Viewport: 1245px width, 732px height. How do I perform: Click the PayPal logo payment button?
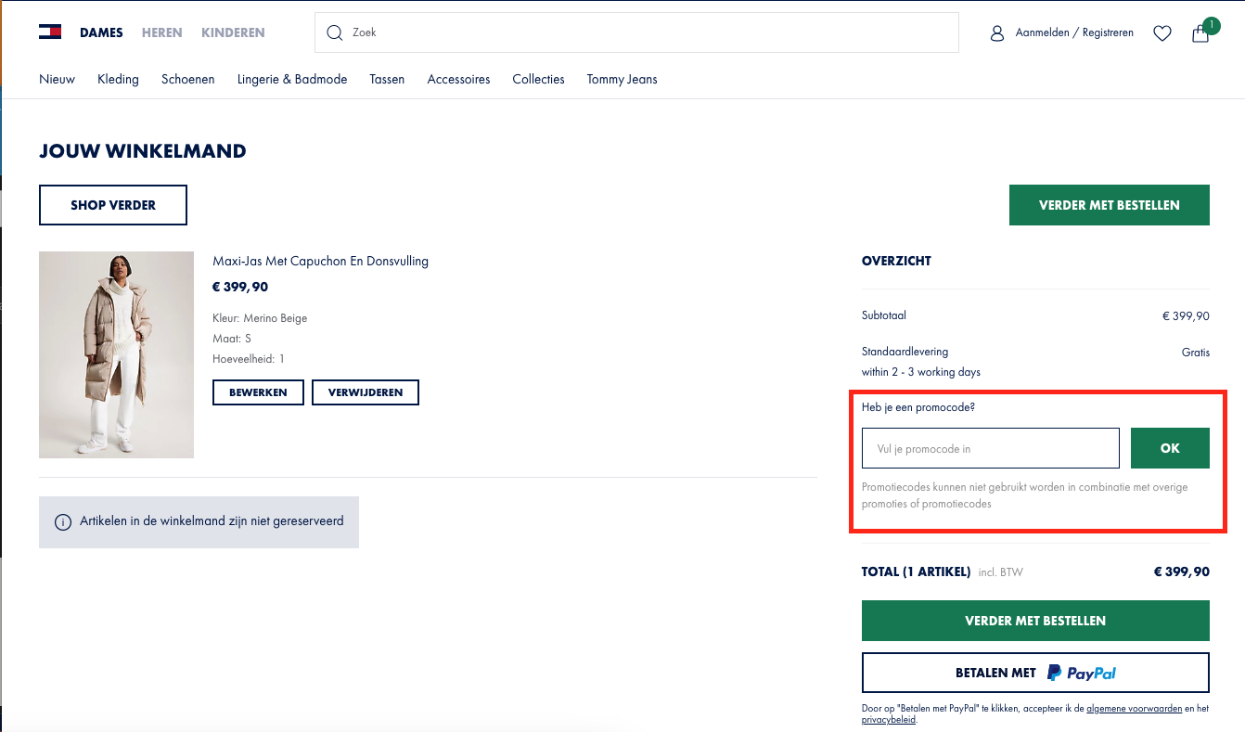pyautogui.click(x=1035, y=673)
